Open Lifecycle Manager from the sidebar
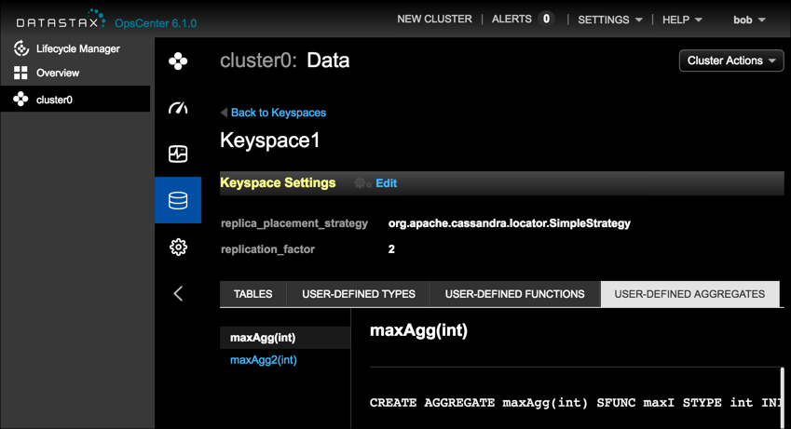Image resolution: width=791 pixels, height=429 pixels. pyautogui.click(x=78, y=49)
